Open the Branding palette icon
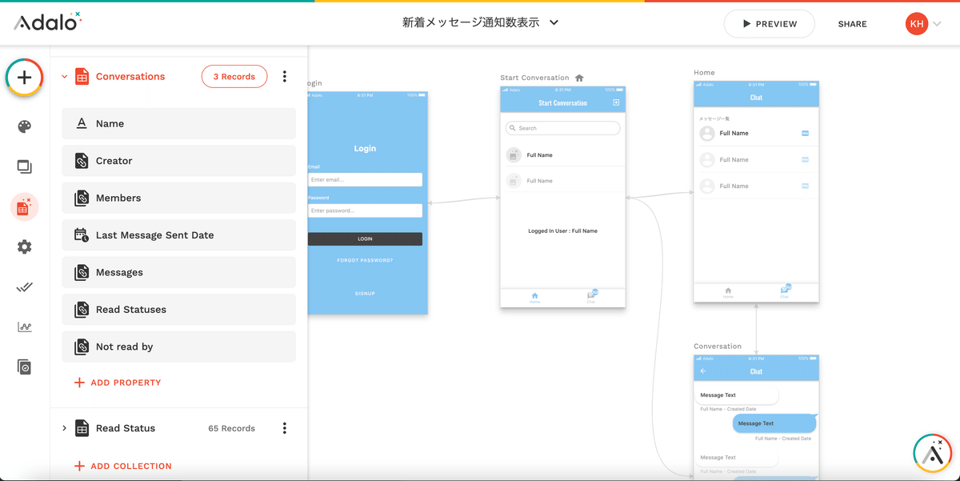The height and width of the screenshot is (481, 960). click(x=25, y=127)
